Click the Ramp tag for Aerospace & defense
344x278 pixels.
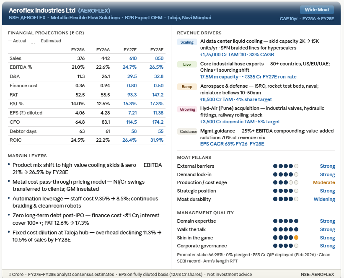coord(187,87)
